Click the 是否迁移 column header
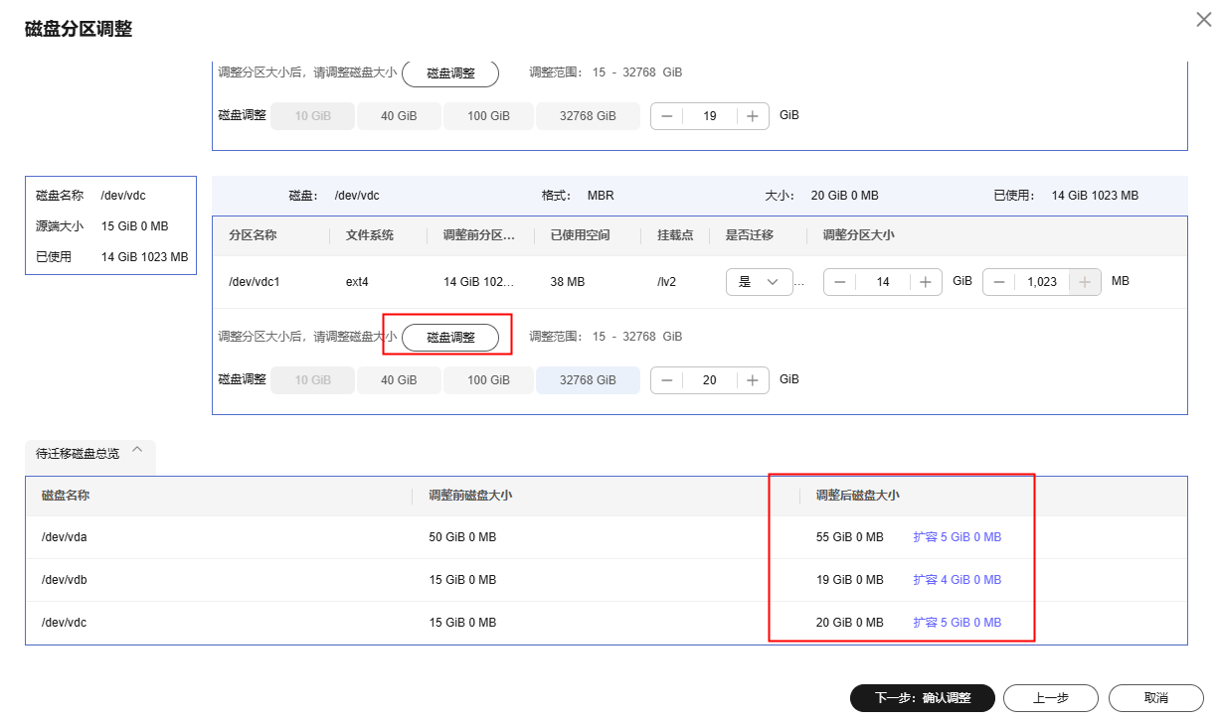The width and height of the screenshot is (1220, 721). click(x=750, y=235)
